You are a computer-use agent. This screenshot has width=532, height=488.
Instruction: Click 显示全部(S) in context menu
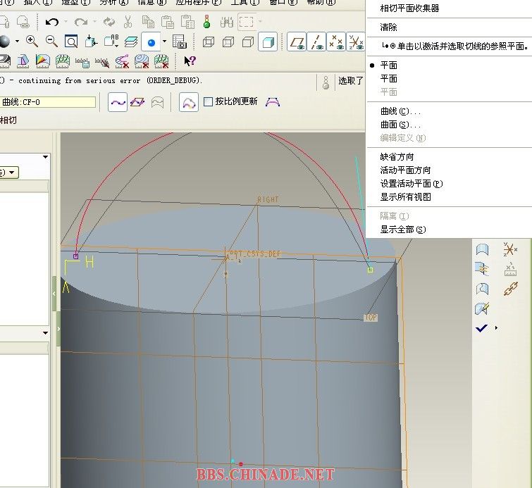pos(403,230)
